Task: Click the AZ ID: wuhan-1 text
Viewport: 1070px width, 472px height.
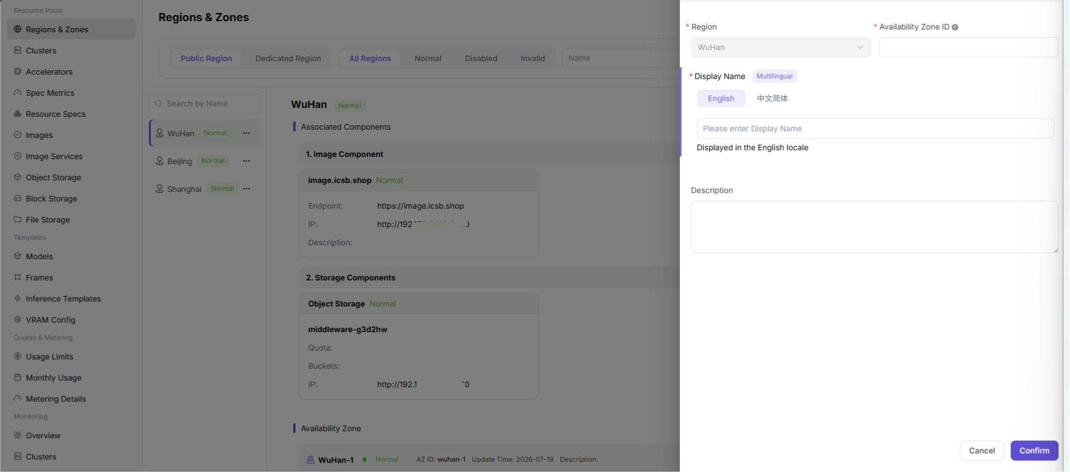Action: (441, 460)
